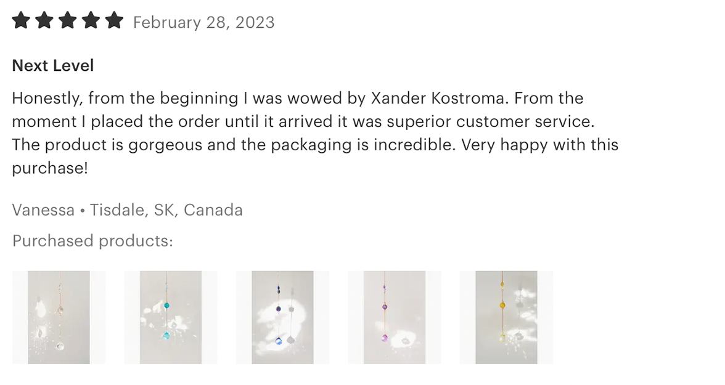The width and height of the screenshot is (725, 385).
Task: Click the reviewer name Vanessa
Action: pyautogui.click(x=43, y=210)
